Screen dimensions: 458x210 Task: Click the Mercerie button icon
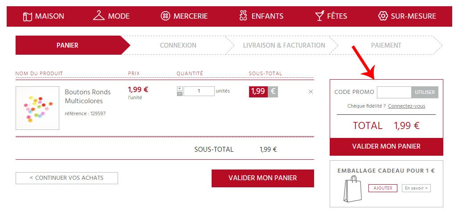pyautogui.click(x=165, y=16)
